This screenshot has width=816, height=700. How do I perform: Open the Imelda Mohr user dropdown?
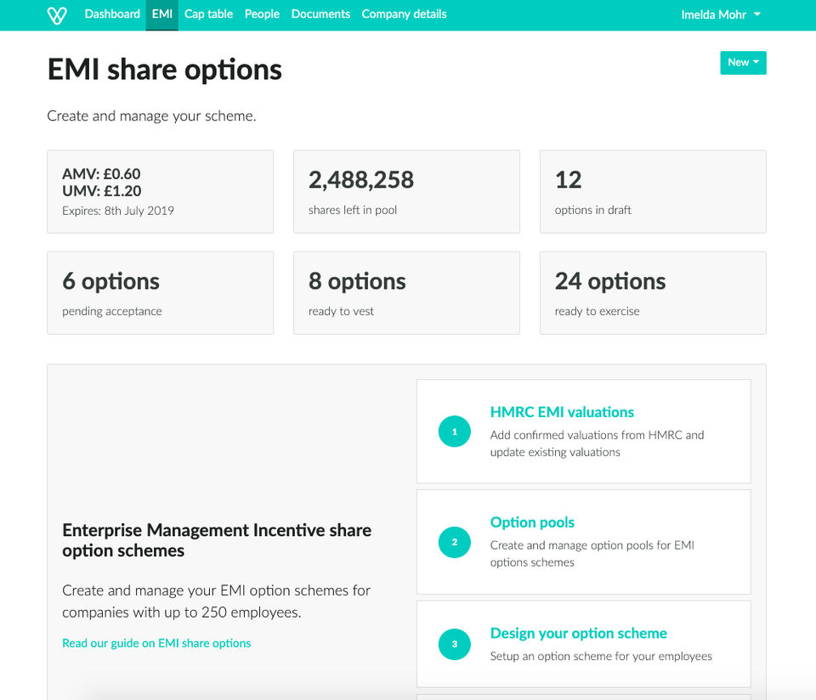click(721, 14)
